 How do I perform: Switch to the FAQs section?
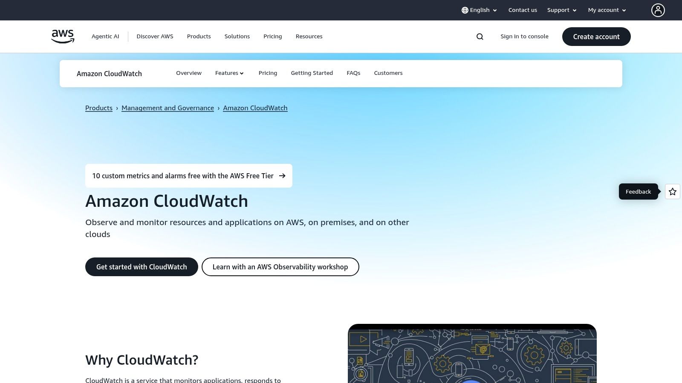tap(353, 73)
